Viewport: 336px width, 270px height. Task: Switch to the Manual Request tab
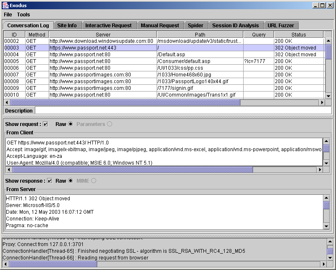tap(160, 26)
